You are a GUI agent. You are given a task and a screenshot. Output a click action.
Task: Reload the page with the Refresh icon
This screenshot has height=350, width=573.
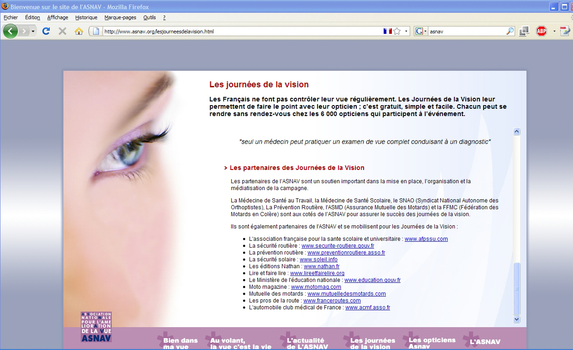(x=46, y=31)
